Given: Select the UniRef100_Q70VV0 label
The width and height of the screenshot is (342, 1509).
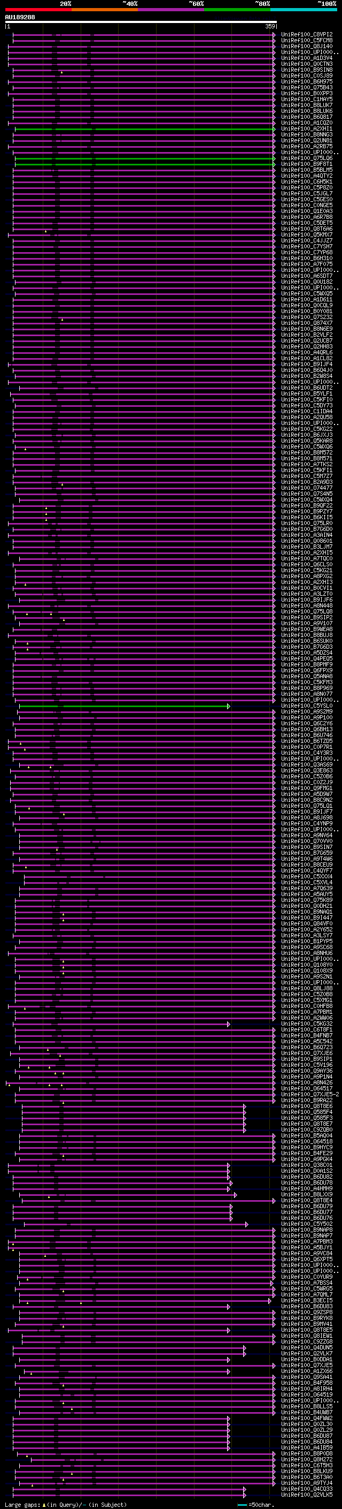Looking at the screenshot, I should pos(307,841).
